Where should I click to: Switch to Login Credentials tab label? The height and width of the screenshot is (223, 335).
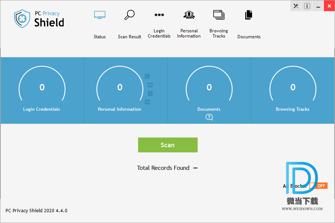(159, 33)
